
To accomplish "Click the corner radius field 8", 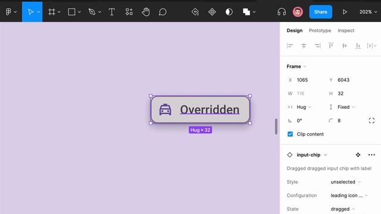I will (339, 121).
